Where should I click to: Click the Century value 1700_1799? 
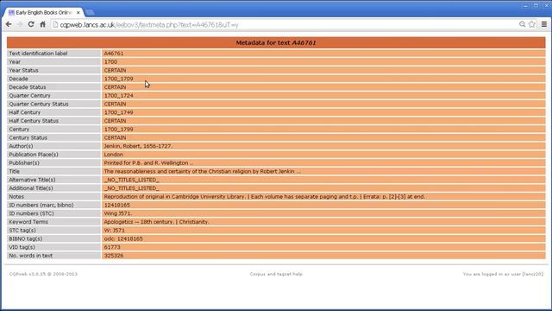119,130
